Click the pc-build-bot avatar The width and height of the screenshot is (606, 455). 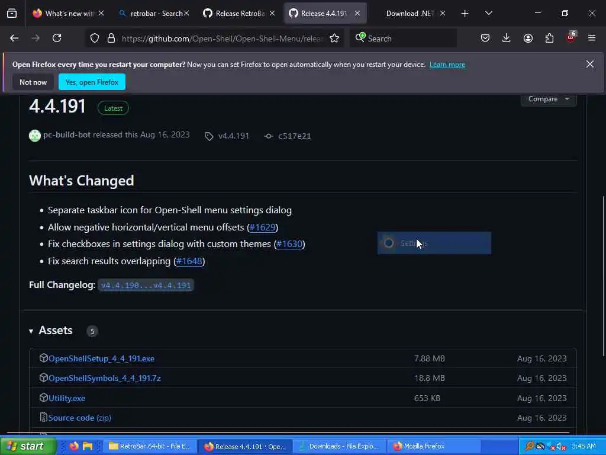point(35,136)
